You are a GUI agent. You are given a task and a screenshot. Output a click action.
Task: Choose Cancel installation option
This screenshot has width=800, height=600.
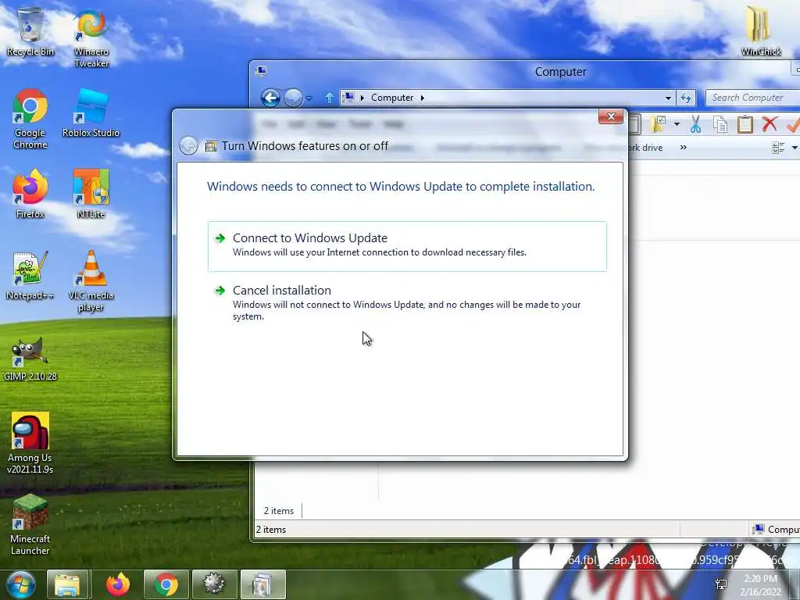(x=407, y=302)
